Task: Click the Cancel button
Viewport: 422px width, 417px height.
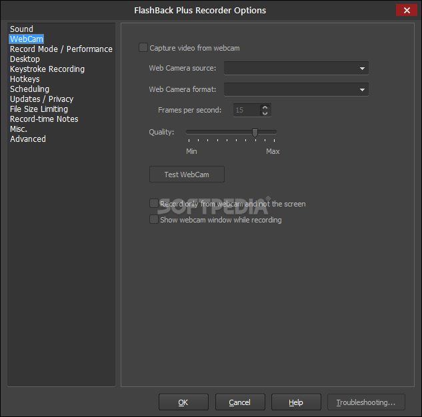Action: pyautogui.click(x=240, y=402)
